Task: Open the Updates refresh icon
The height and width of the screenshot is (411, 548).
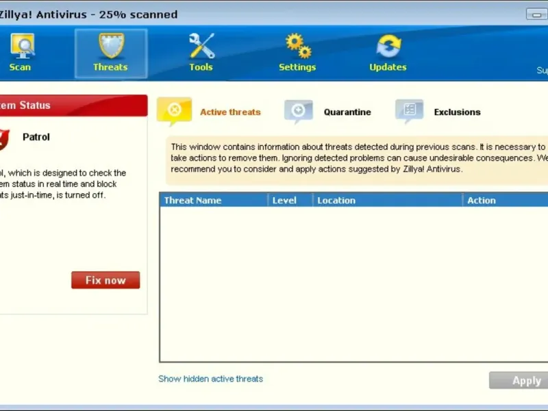Action: (x=388, y=46)
